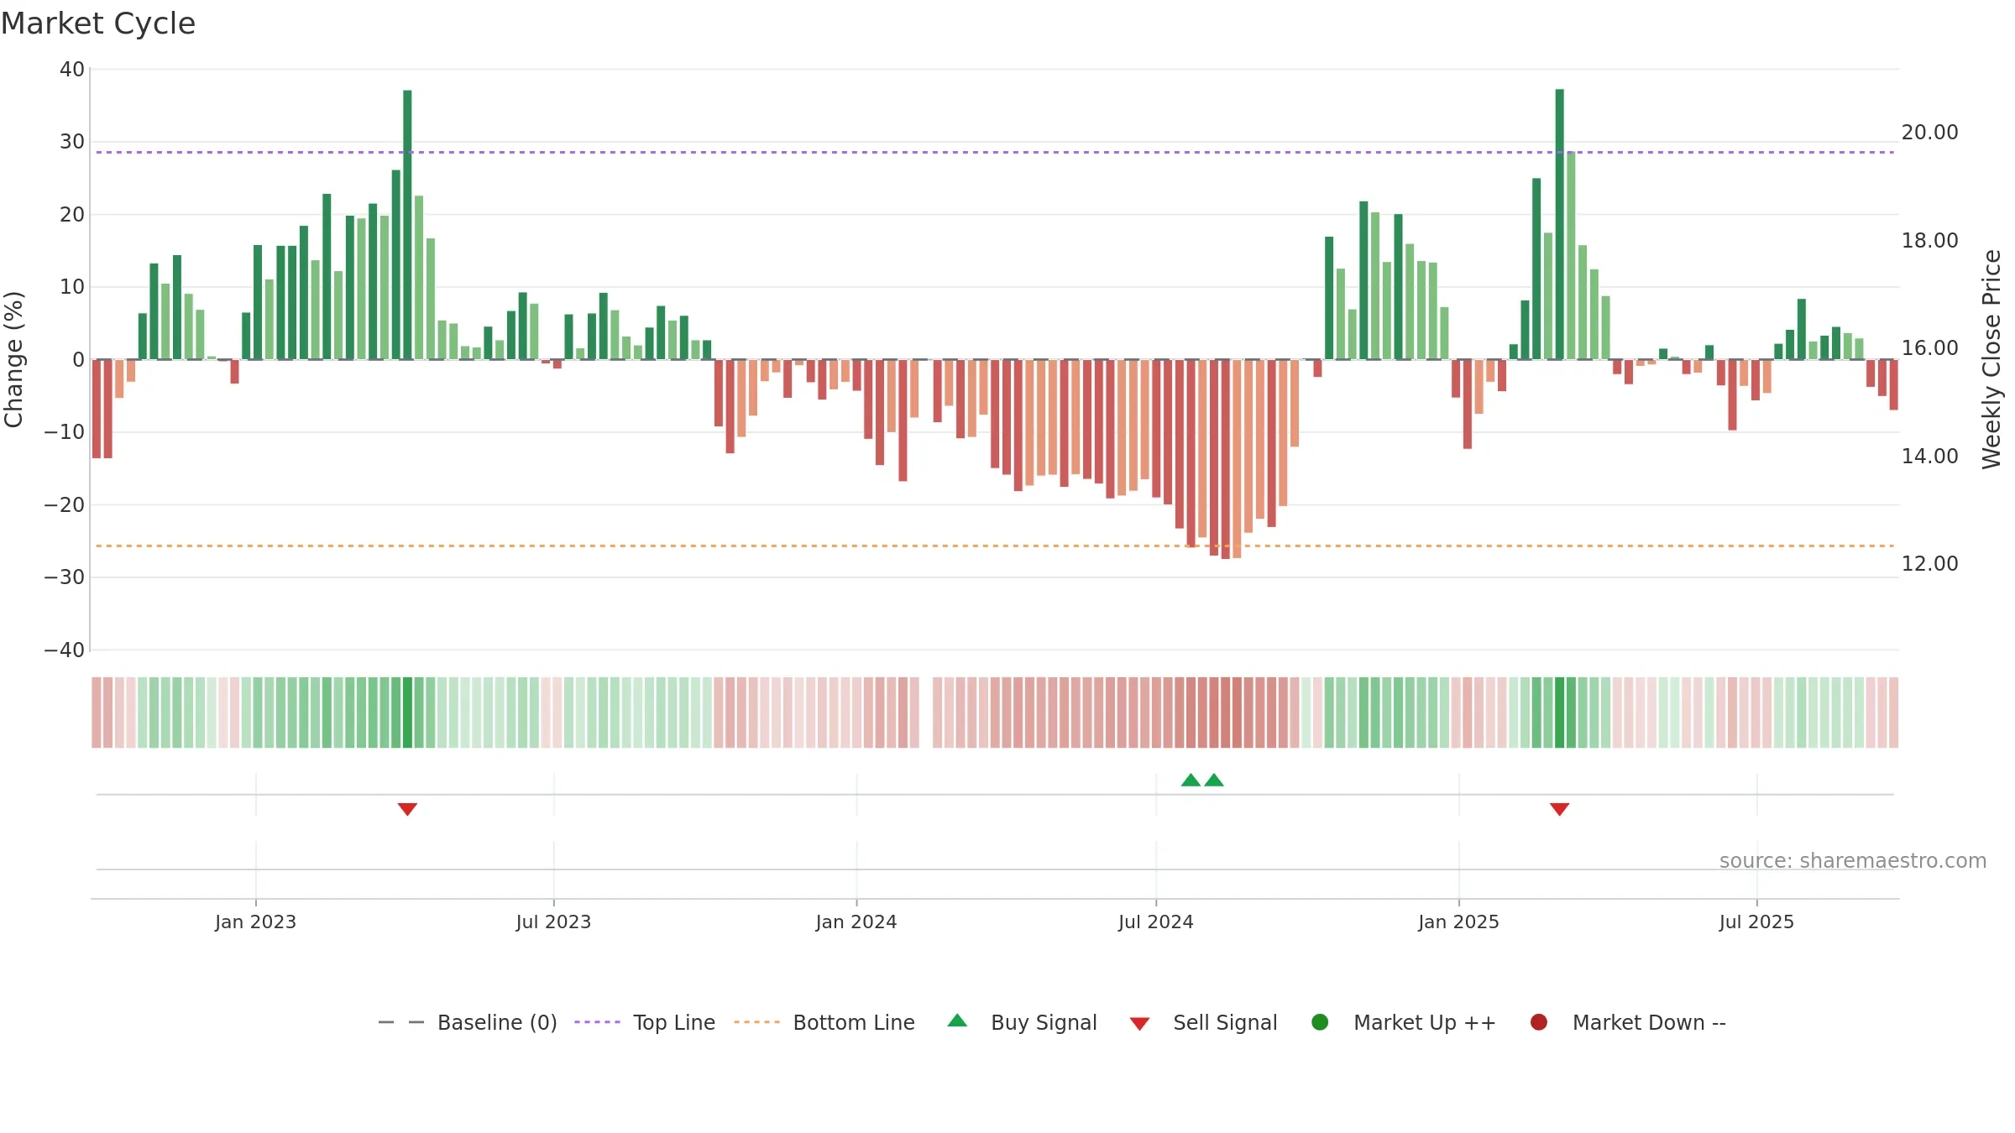The height and width of the screenshot is (1133, 2015).
Task: Toggle the Buy Signal legend label
Action: 1044,1022
